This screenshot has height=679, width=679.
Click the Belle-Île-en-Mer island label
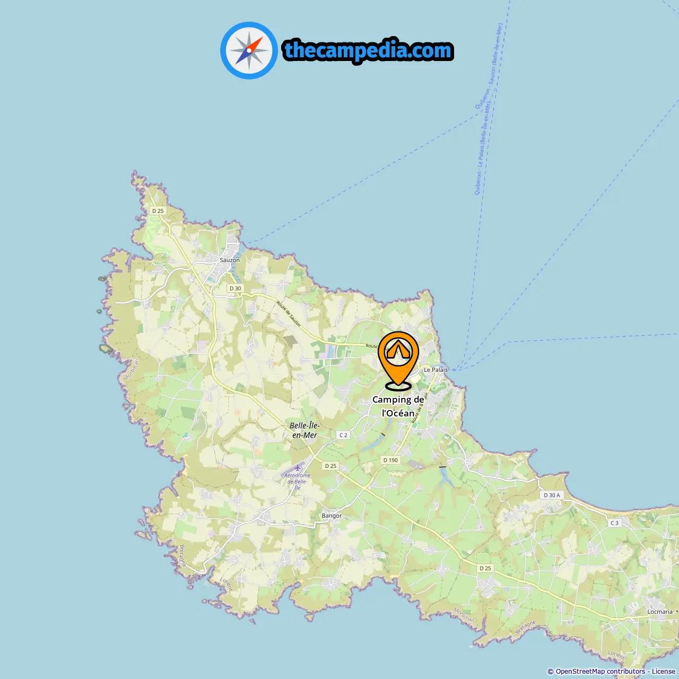304,430
